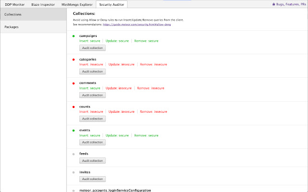The width and height of the screenshot is (308, 192).
Task: Click Audit collection under invites
Action: click(x=92, y=179)
